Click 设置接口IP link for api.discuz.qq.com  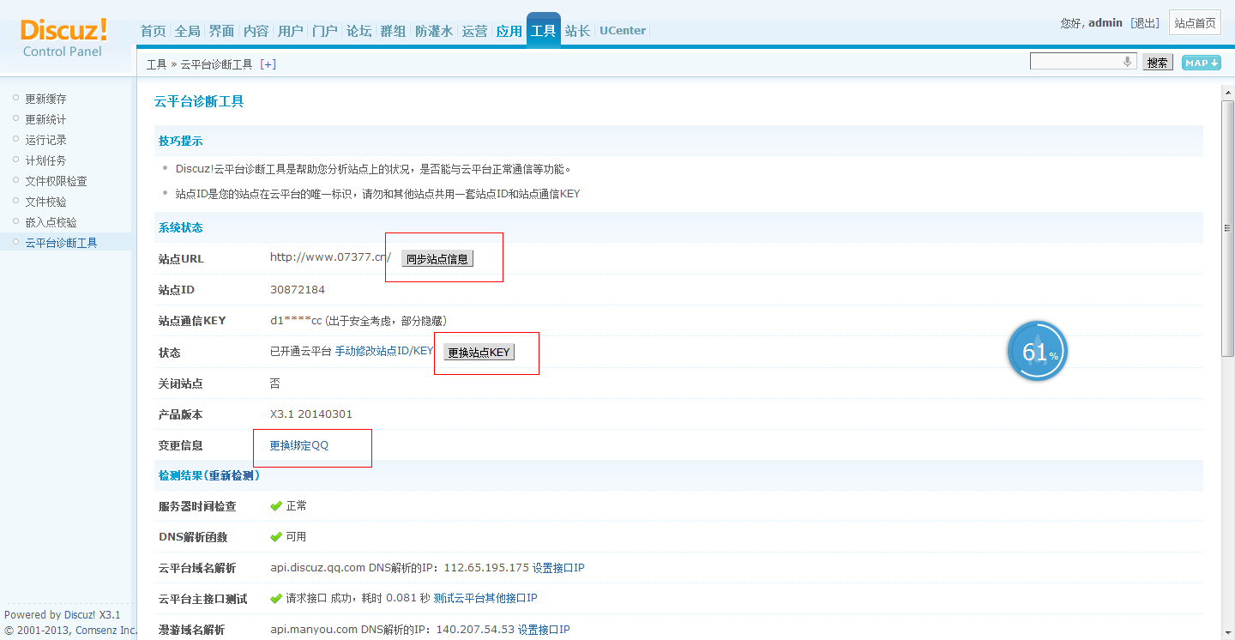[x=558, y=568]
